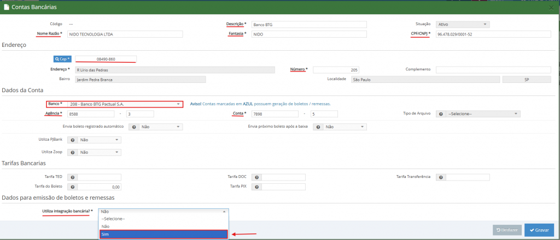The height and width of the screenshot is (240, 560).
Task: Collapse the Utiliza integração bancária dropdown
Action: coord(164,212)
